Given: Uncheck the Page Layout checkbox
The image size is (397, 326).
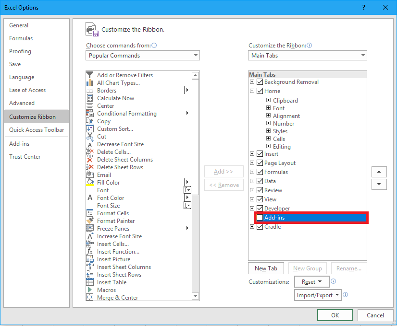Looking at the screenshot, I should coord(260,163).
